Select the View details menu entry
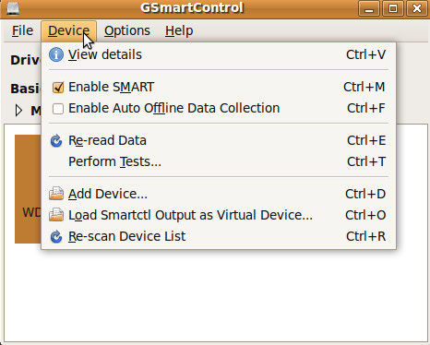 [219, 54]
